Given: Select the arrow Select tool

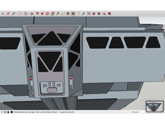Looking at the screenshot, I should pyautogui.click(x=3, y=14).
